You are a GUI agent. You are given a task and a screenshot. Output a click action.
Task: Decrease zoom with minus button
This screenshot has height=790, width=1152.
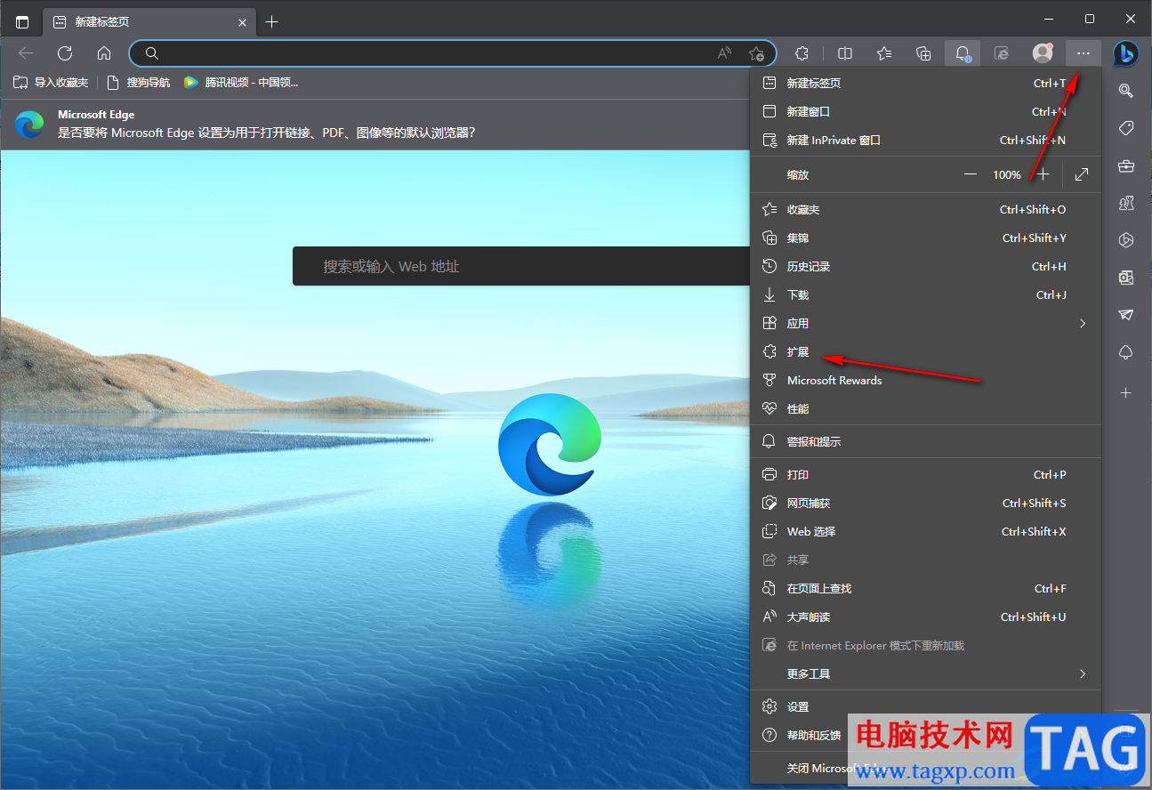click(970, 175)
